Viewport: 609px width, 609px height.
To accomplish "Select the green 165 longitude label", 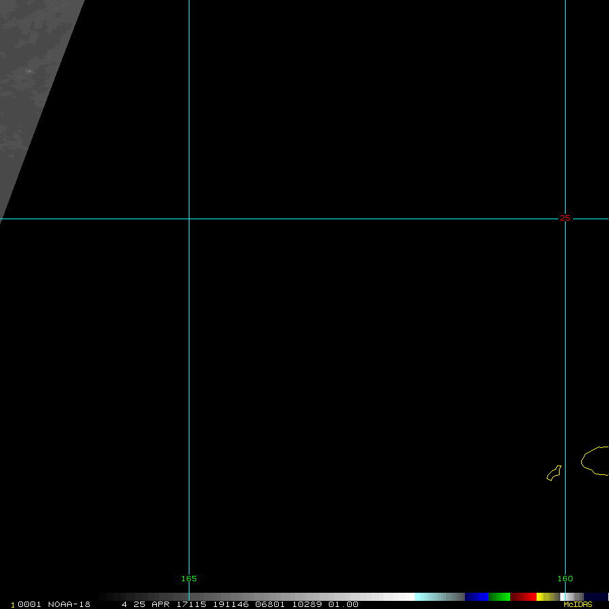I will (x=189, y=579).
